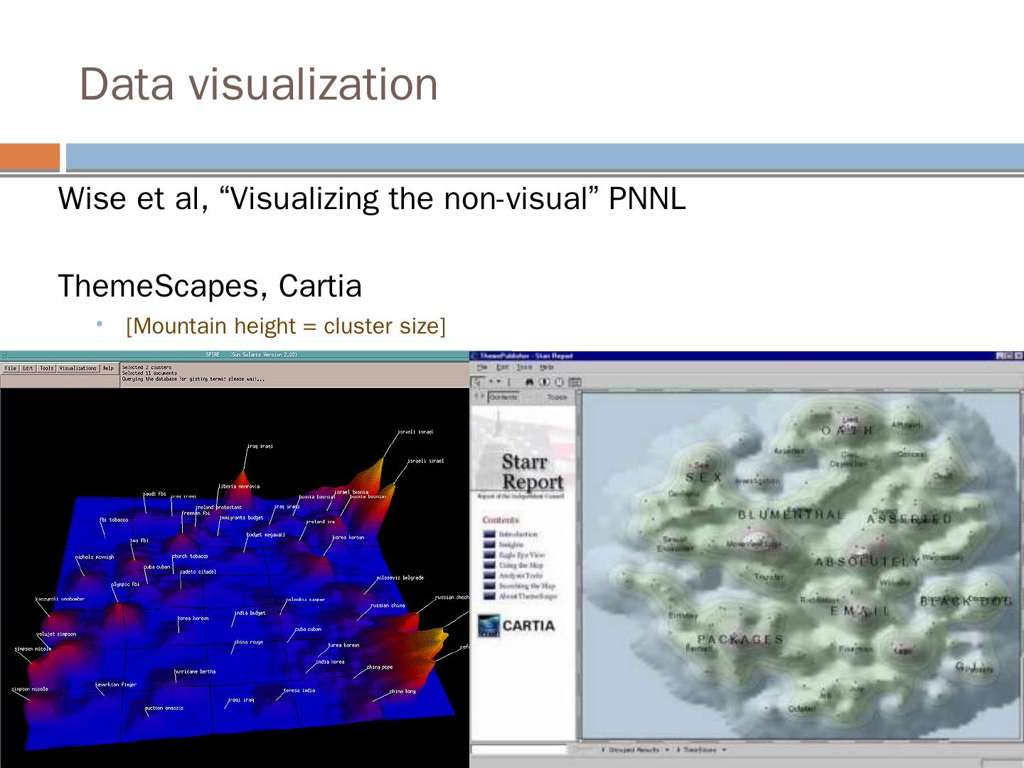Switch to the Topics tab
Screen dimensions: 1024x768
[x=557, y=398]
